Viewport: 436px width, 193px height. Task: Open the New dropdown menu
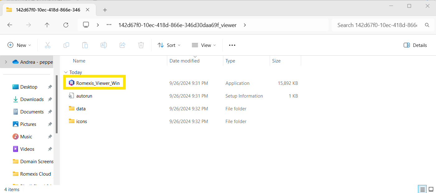[19, 45]
